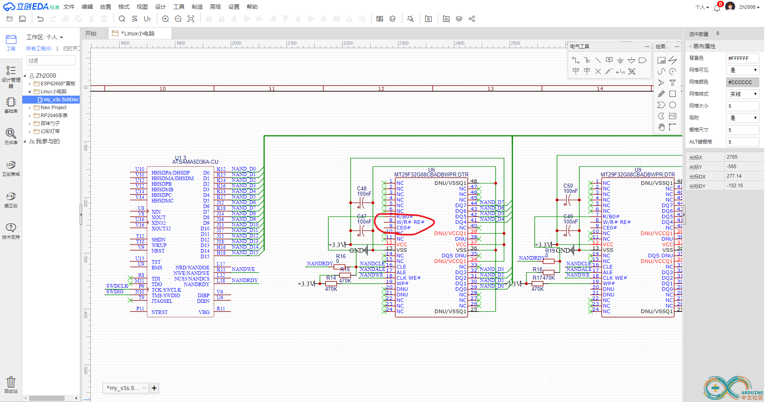This screenshot has width=765, height=402.
Task: Open the 网格样式 dropdown
Action: pos(742,94)
